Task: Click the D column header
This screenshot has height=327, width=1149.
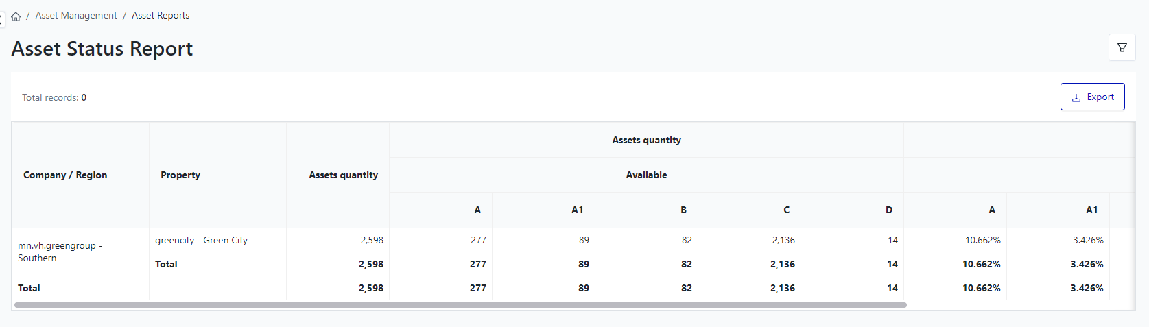Action: pos(888,210)
